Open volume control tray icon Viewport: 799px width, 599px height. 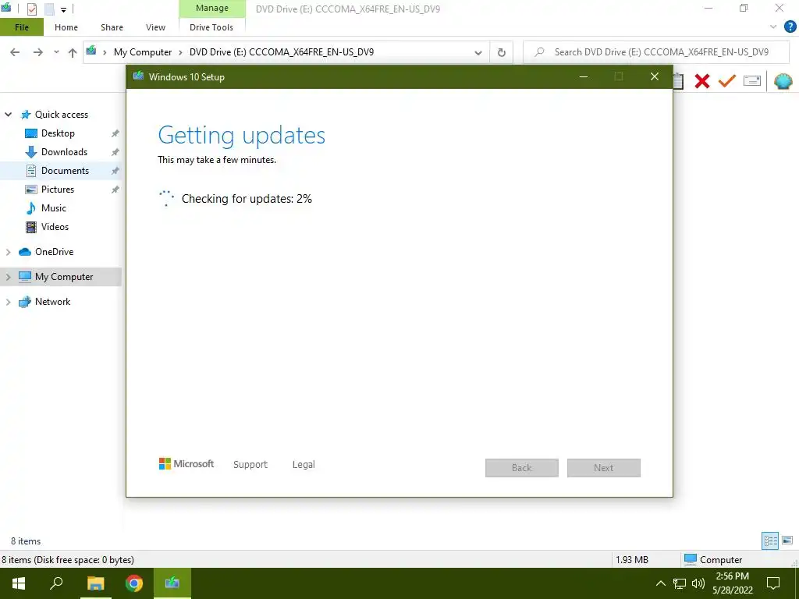click(698, 583)
